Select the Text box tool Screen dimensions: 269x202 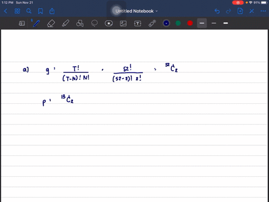(138, 24)
